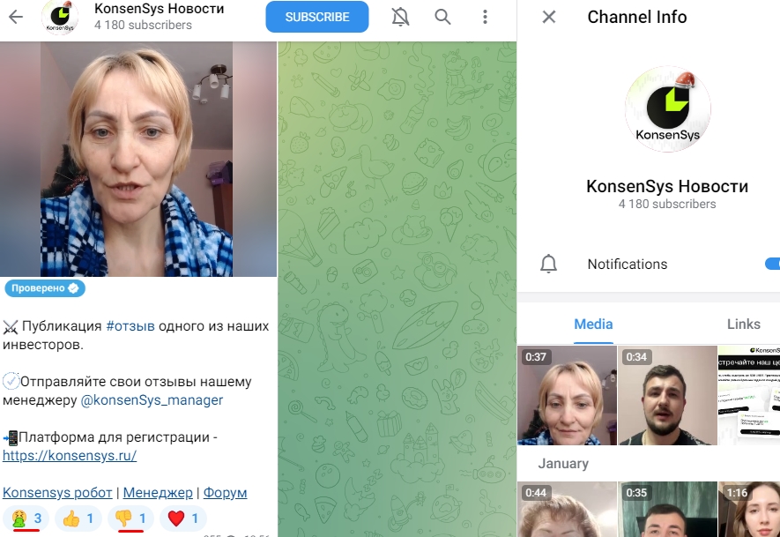
Task: Open the three-dot more options menu
Action: 485,17
